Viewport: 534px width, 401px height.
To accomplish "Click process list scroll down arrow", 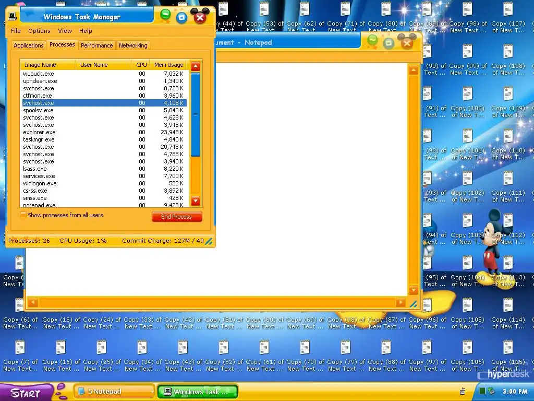I will [196, 201].
